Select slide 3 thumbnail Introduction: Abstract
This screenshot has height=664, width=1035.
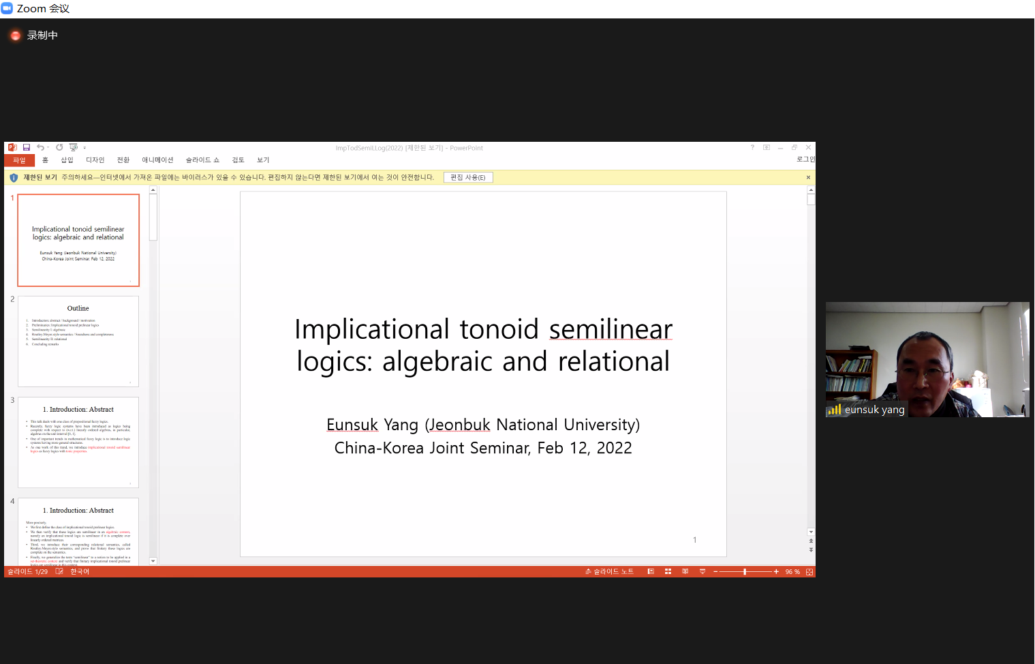coord(78,442)
